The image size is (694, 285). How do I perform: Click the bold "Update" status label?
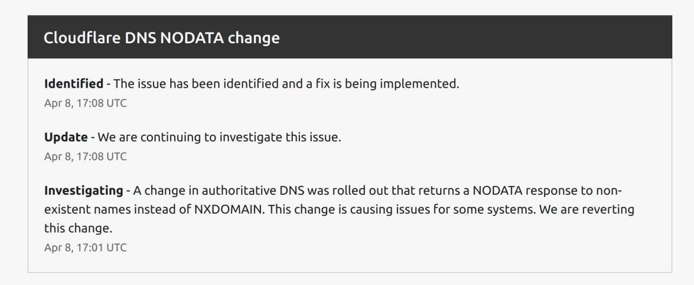66,137
